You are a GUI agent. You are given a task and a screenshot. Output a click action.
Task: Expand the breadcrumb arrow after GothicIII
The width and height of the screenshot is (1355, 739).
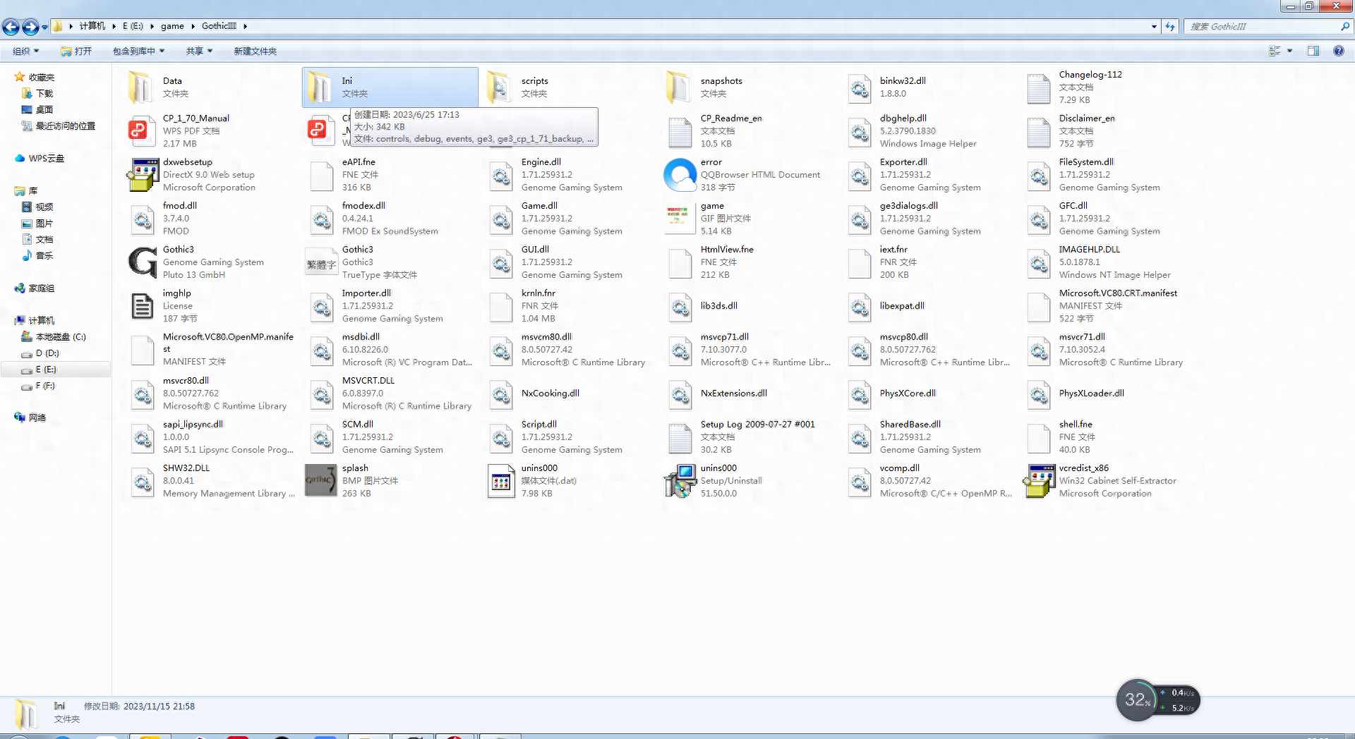click(245, 26)
